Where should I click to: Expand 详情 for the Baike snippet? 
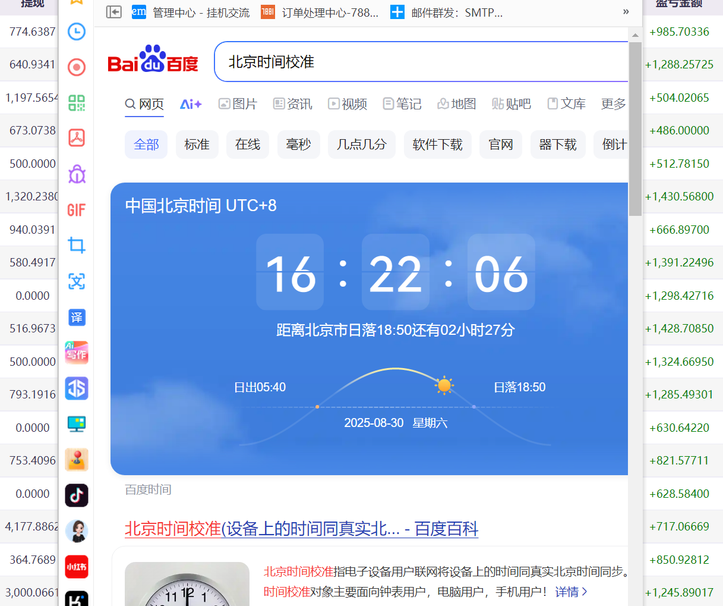[571, 592]
